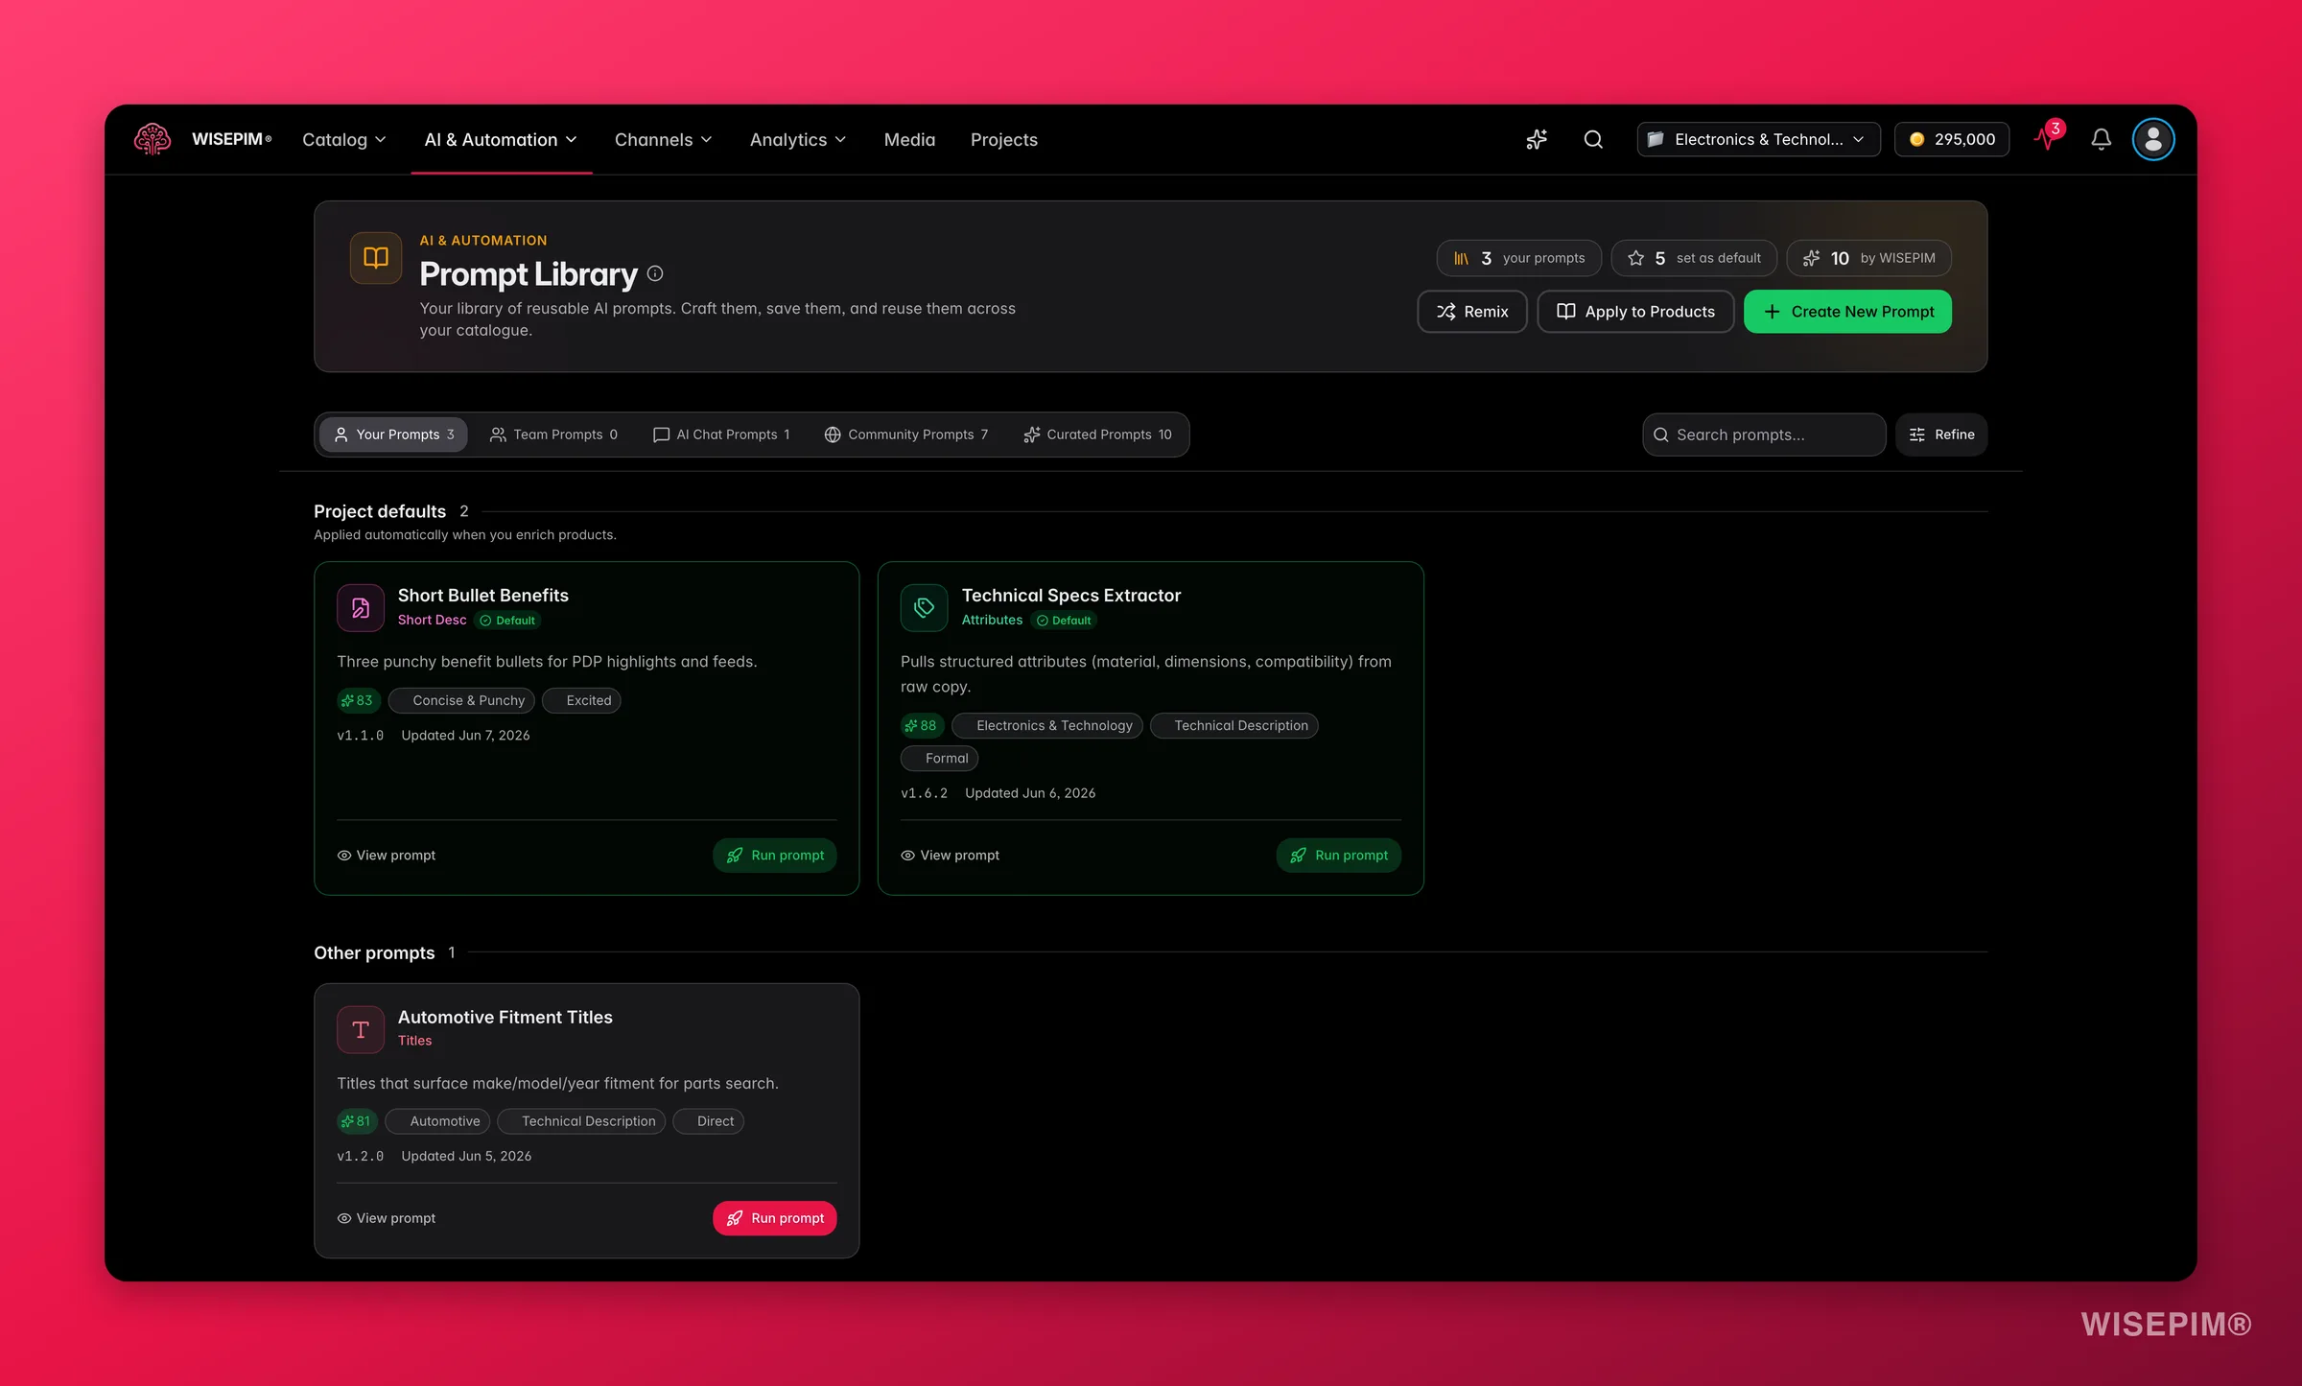View prompt for Short Bullet Benefits
2302x1386 pixels.
pyautogui.click(x=387, y=855)
